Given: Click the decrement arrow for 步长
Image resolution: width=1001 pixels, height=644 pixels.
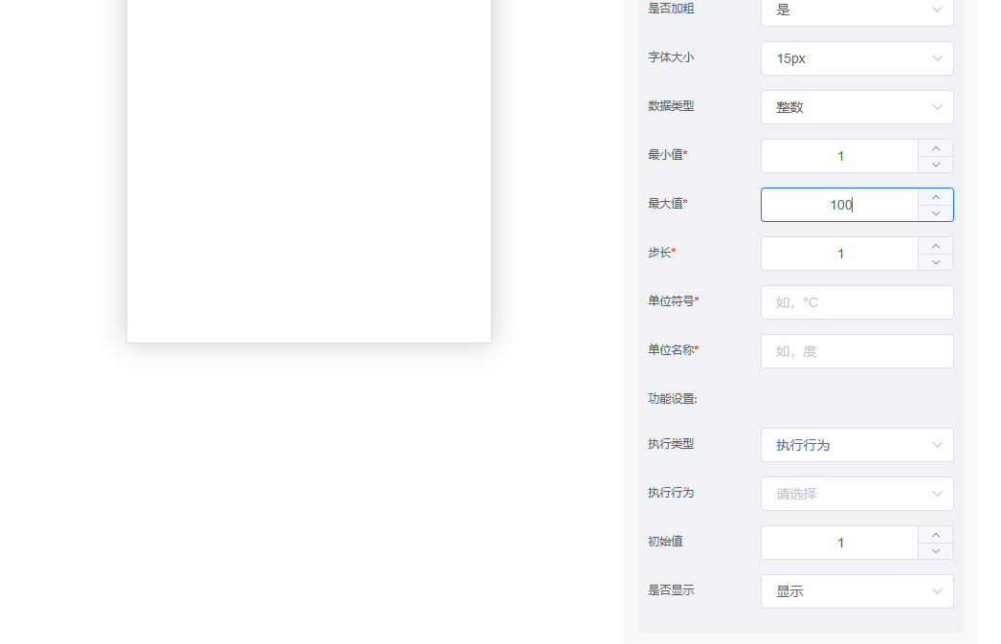Looking at the screenshot, I should coord(935,261).
